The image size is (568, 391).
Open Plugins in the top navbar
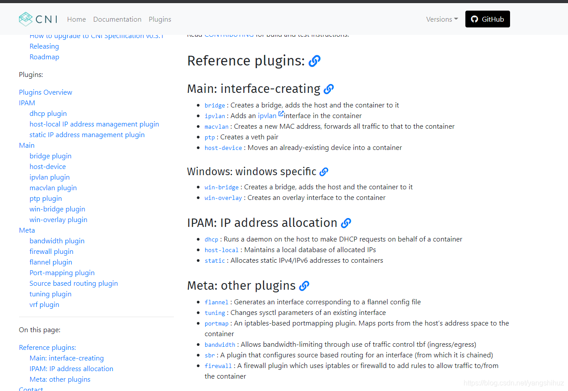(x=160, y=19)
